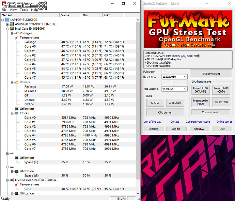Image resolution: width=235 pixels, height=201 pixels.
Task: Open FurMark Settings
Action: (154, 129)
